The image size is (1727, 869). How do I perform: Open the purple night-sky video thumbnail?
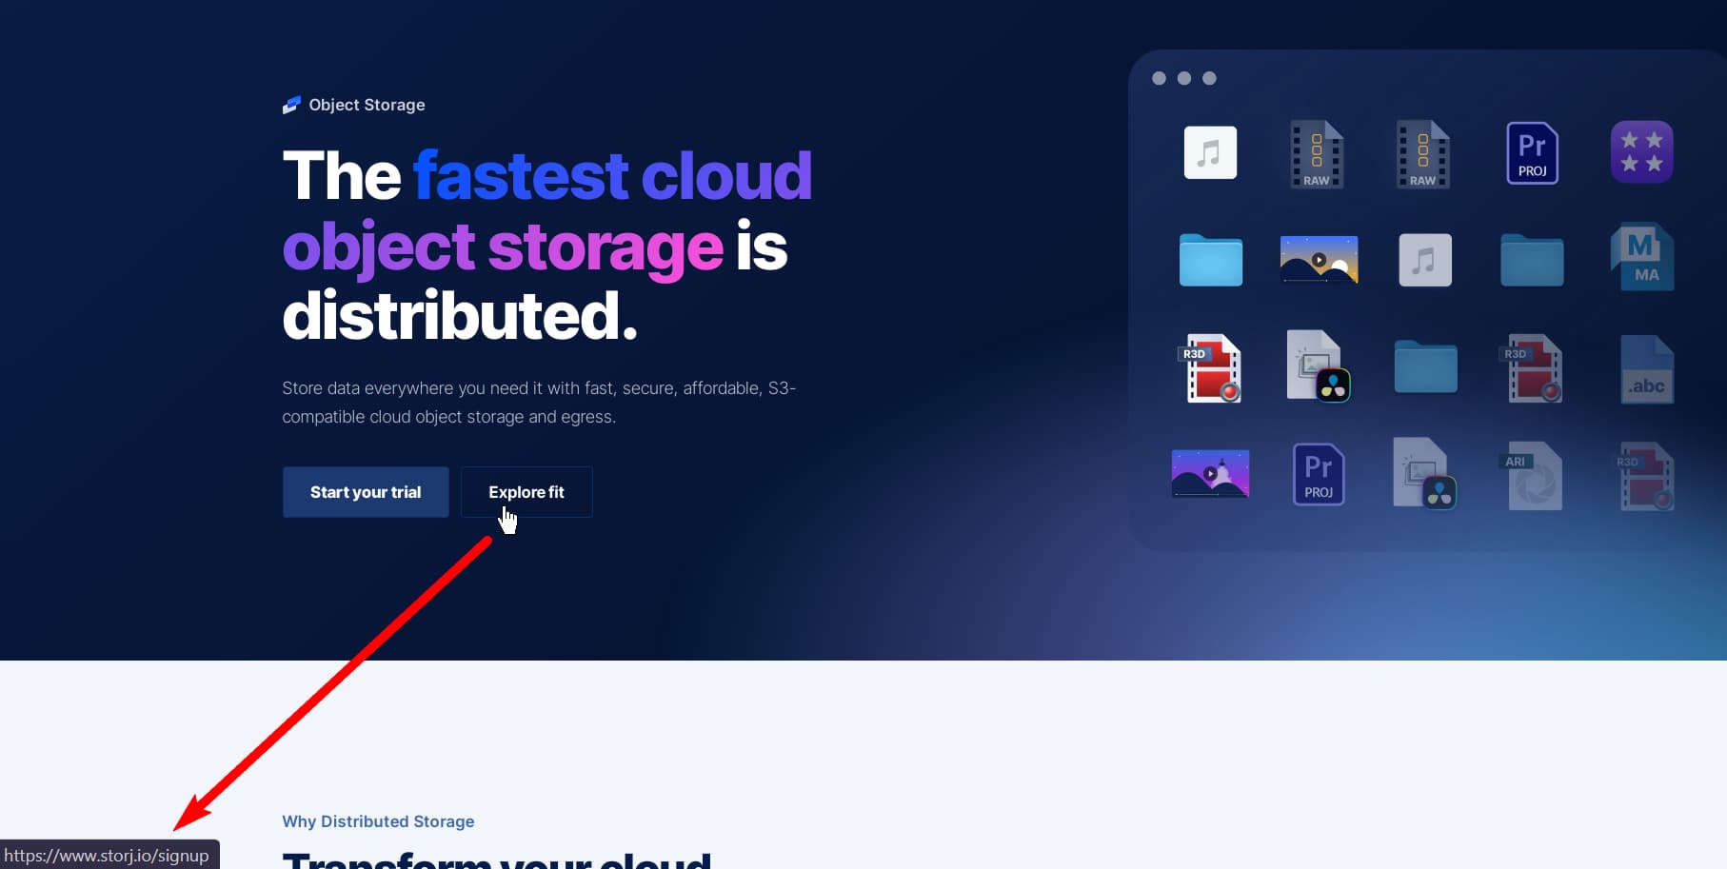tap(1210, 474)
